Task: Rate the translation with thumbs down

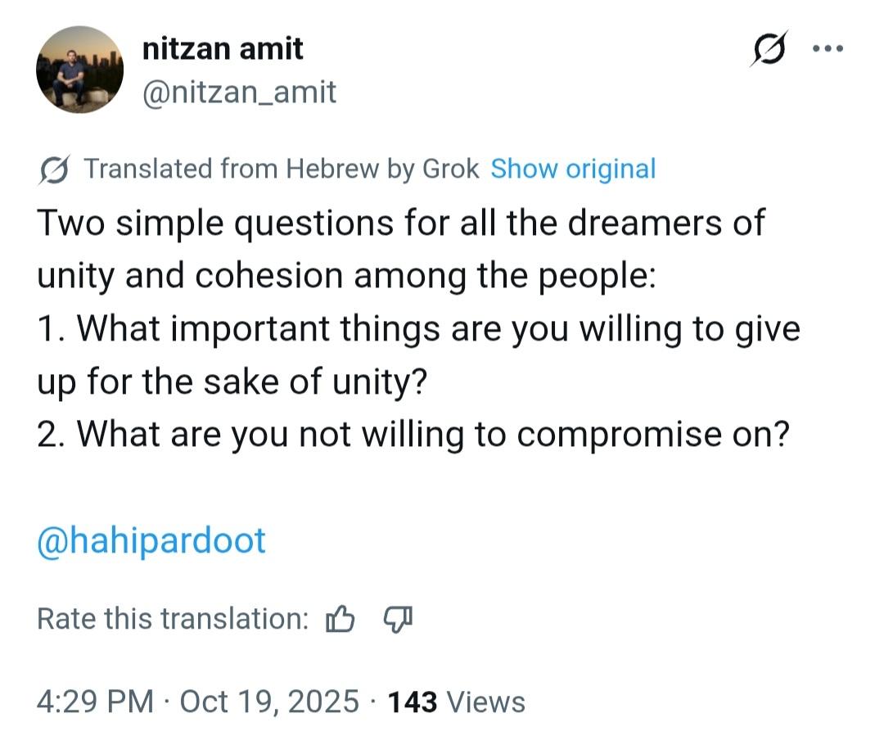Action: 398,620
